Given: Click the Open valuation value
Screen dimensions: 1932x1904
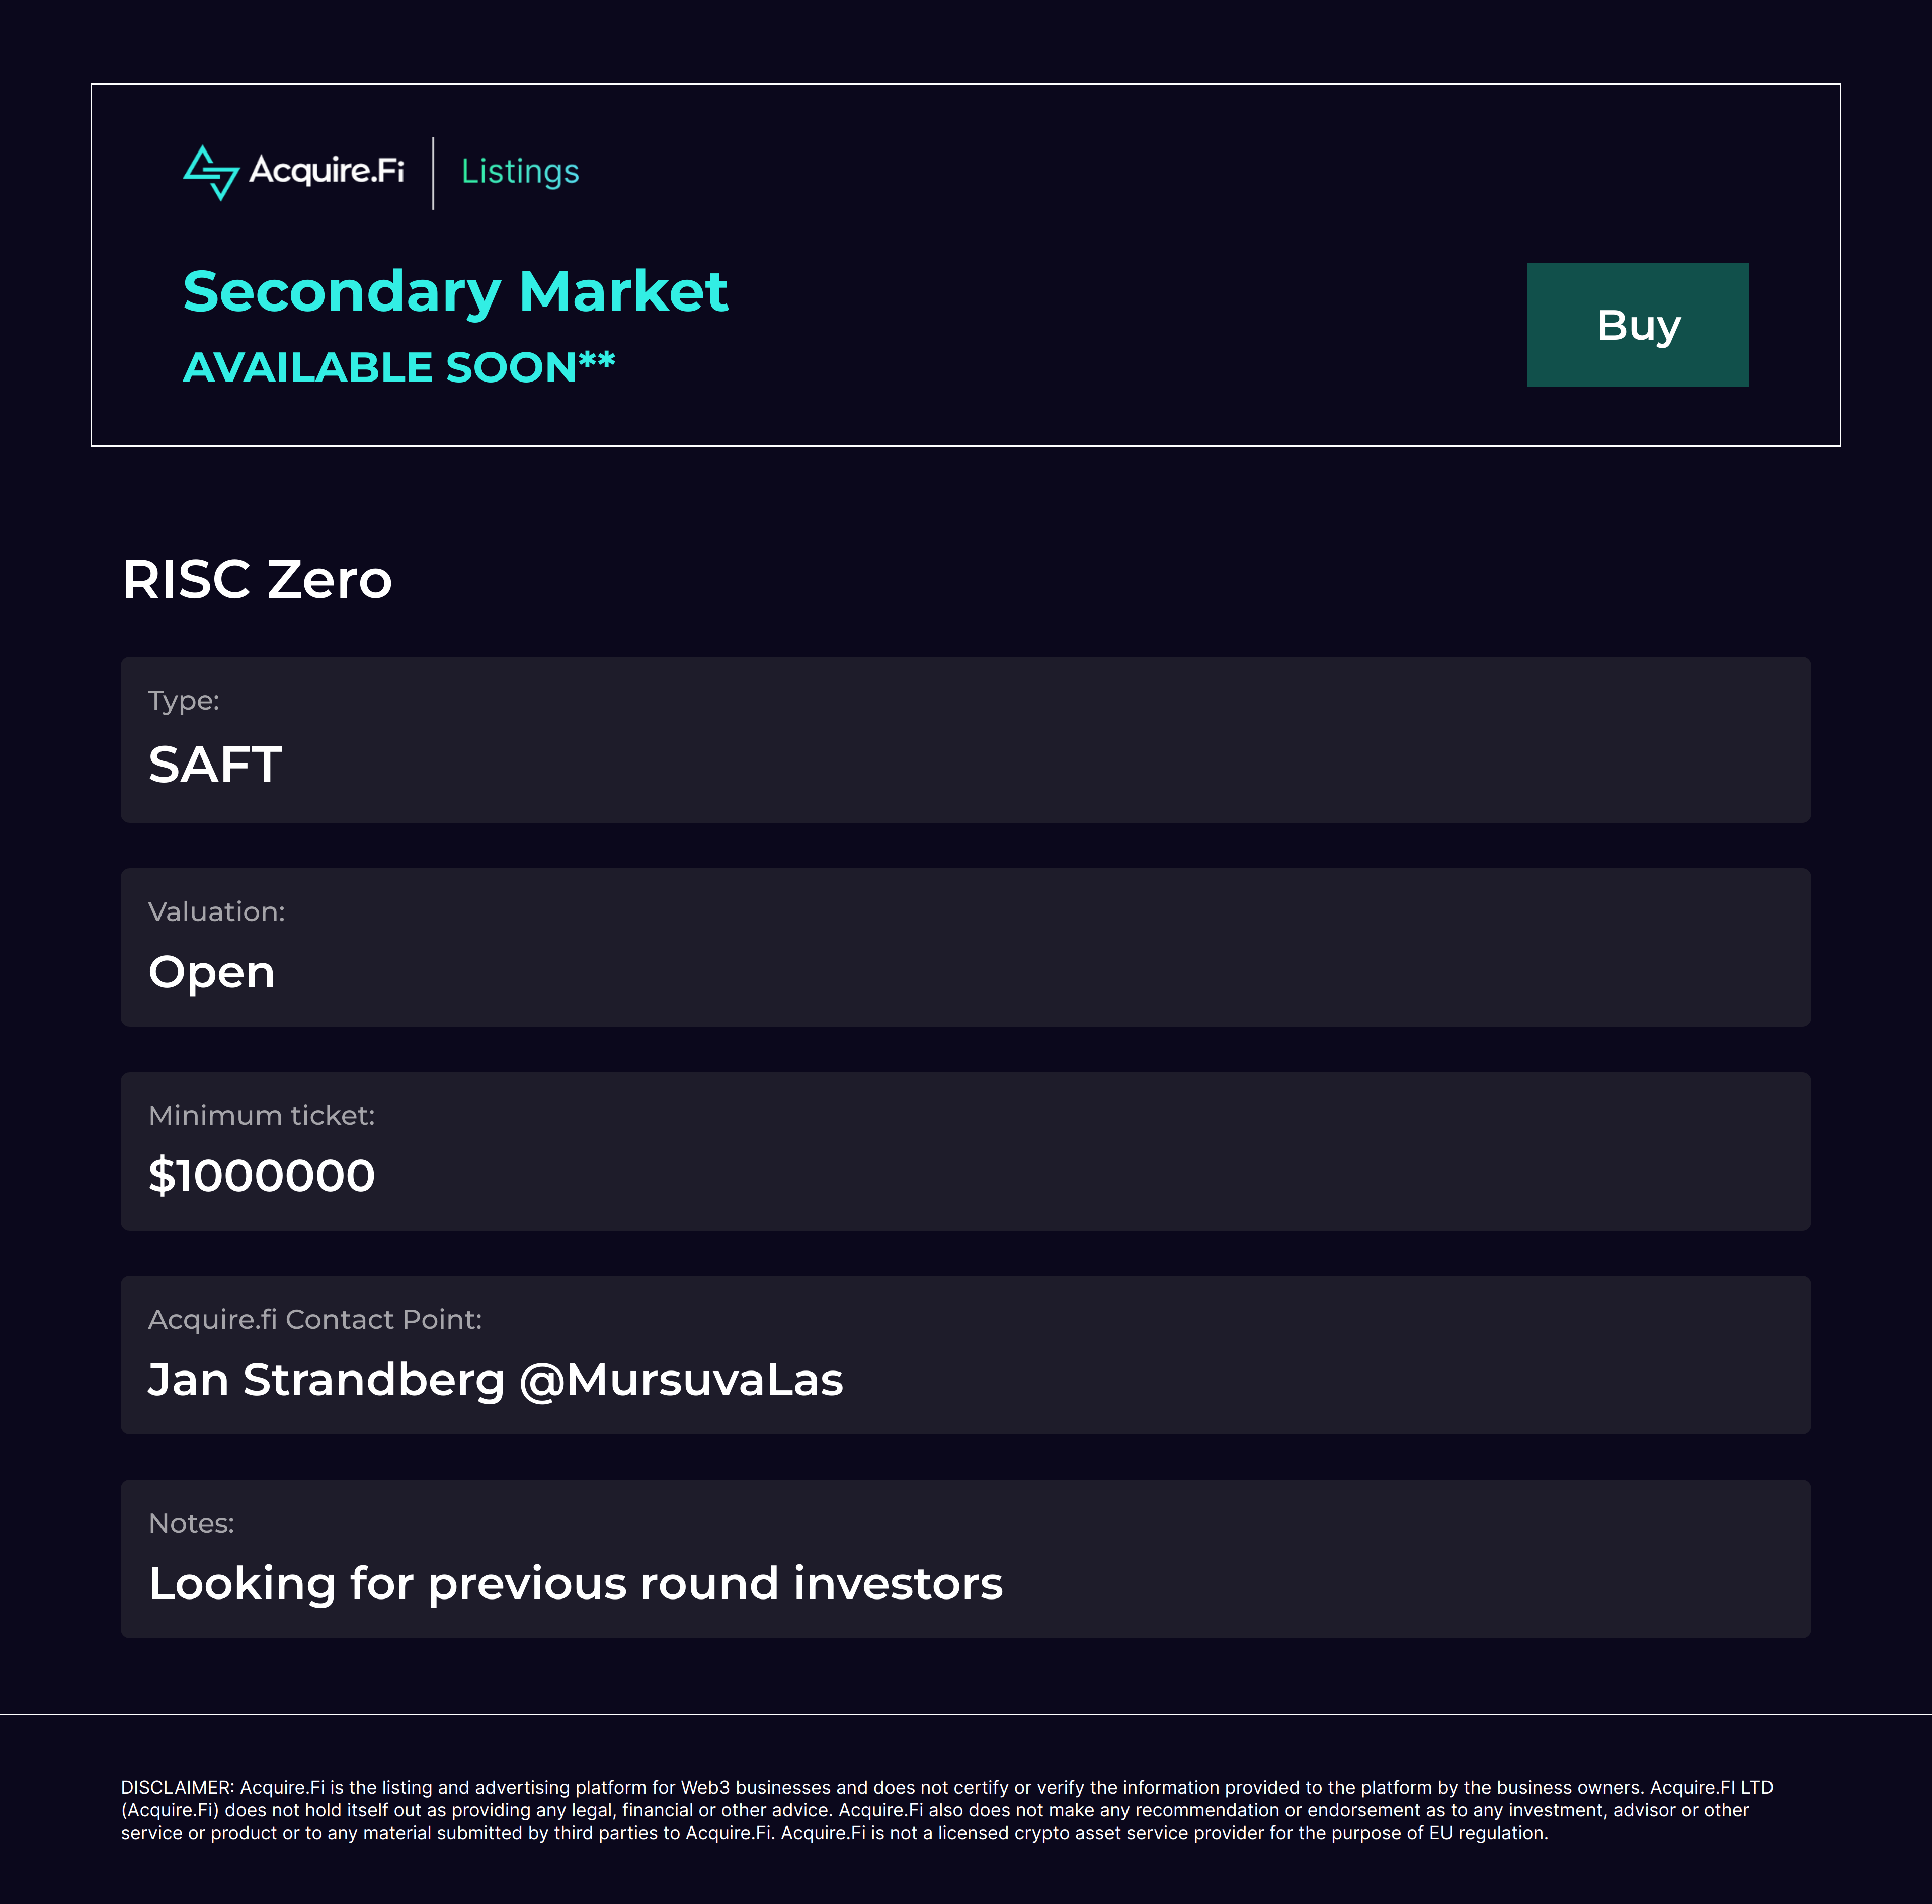Looking at the screenshot, I should [x=212, y=972].
